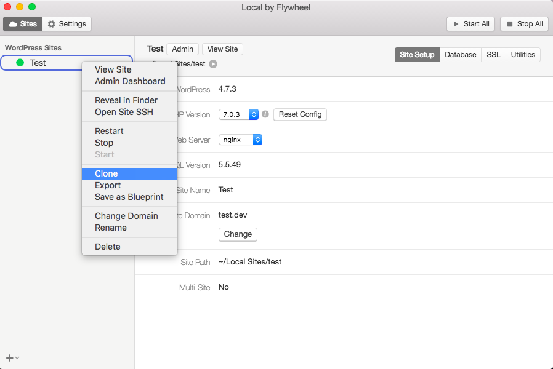Image resolution: width=553 pixels, height=369 pixels.
Task: Switch to the Database tab
Action: [460, 55]
